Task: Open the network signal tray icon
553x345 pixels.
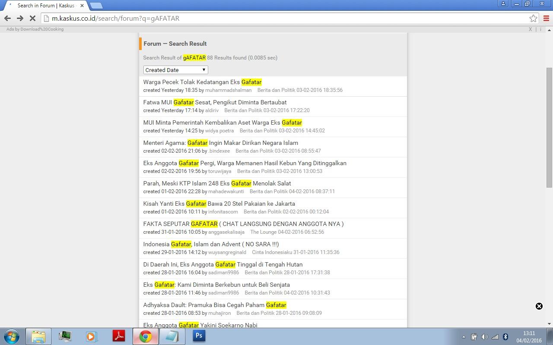Action: click(x=495, y=337)
